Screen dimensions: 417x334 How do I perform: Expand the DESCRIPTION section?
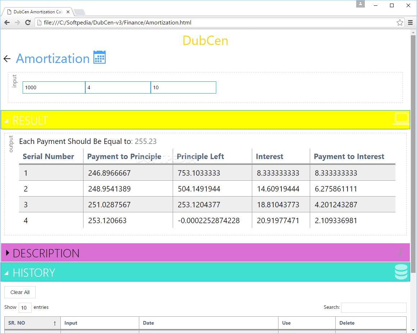coord(205,253)
